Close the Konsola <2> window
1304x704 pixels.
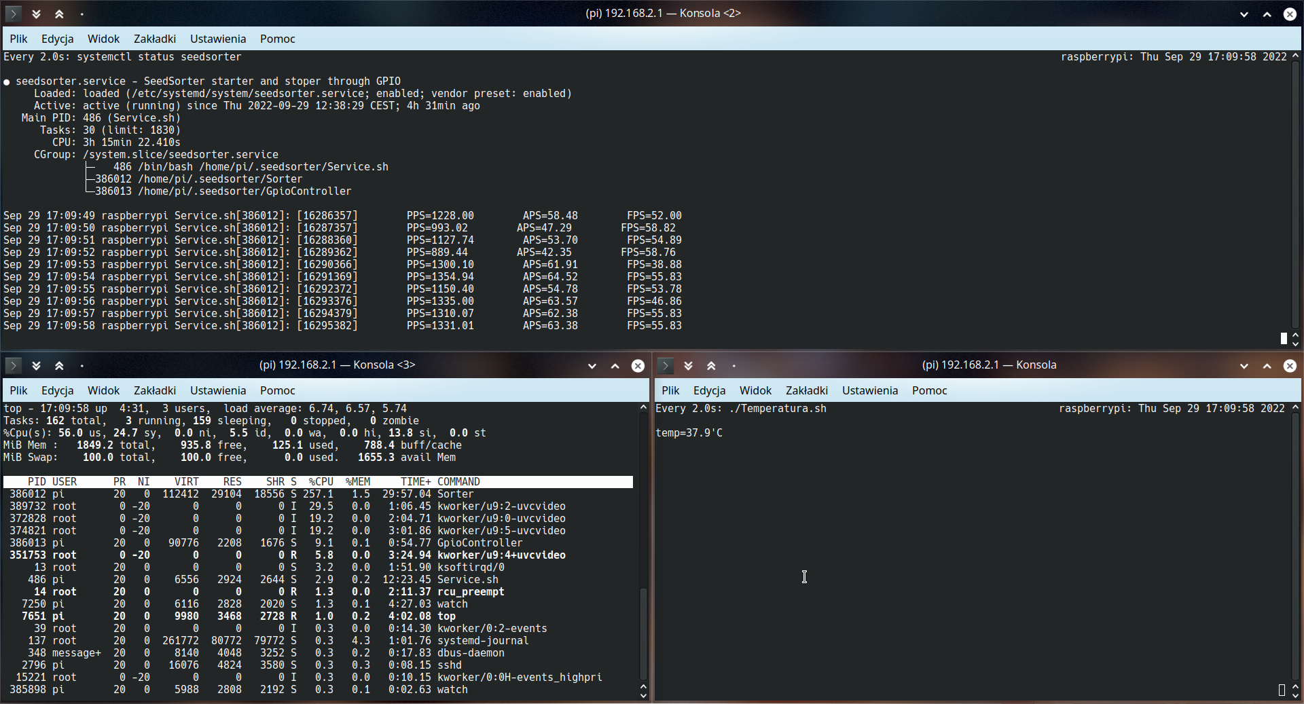(1290, 14)
